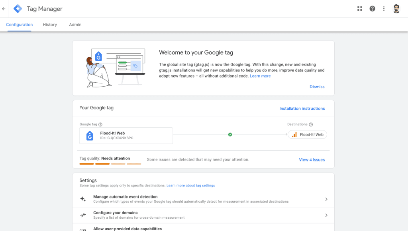Open Tag Manager help via question mark icon
Viewport: 408px width, 231px height.
[372, 8]
